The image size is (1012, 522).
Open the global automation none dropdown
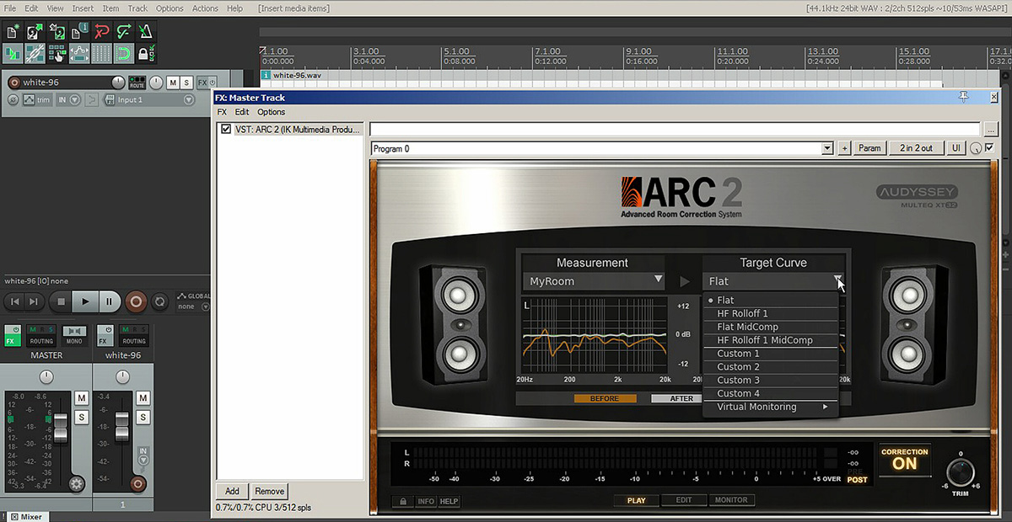click(205, 306)
